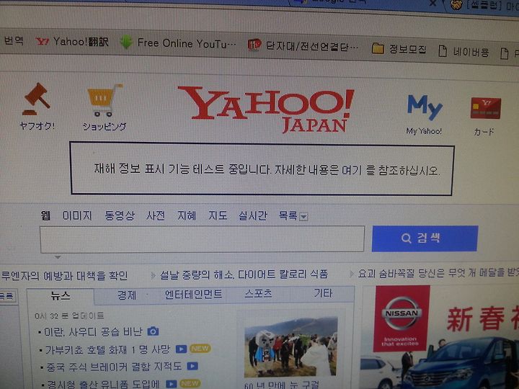Open the 요괴 숨바꼭질 promotional link

tap(438, 272)
